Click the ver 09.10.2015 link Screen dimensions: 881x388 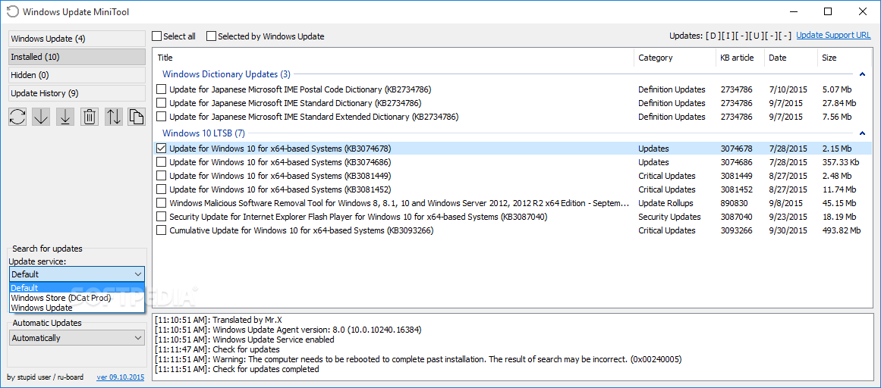point(120,377)
